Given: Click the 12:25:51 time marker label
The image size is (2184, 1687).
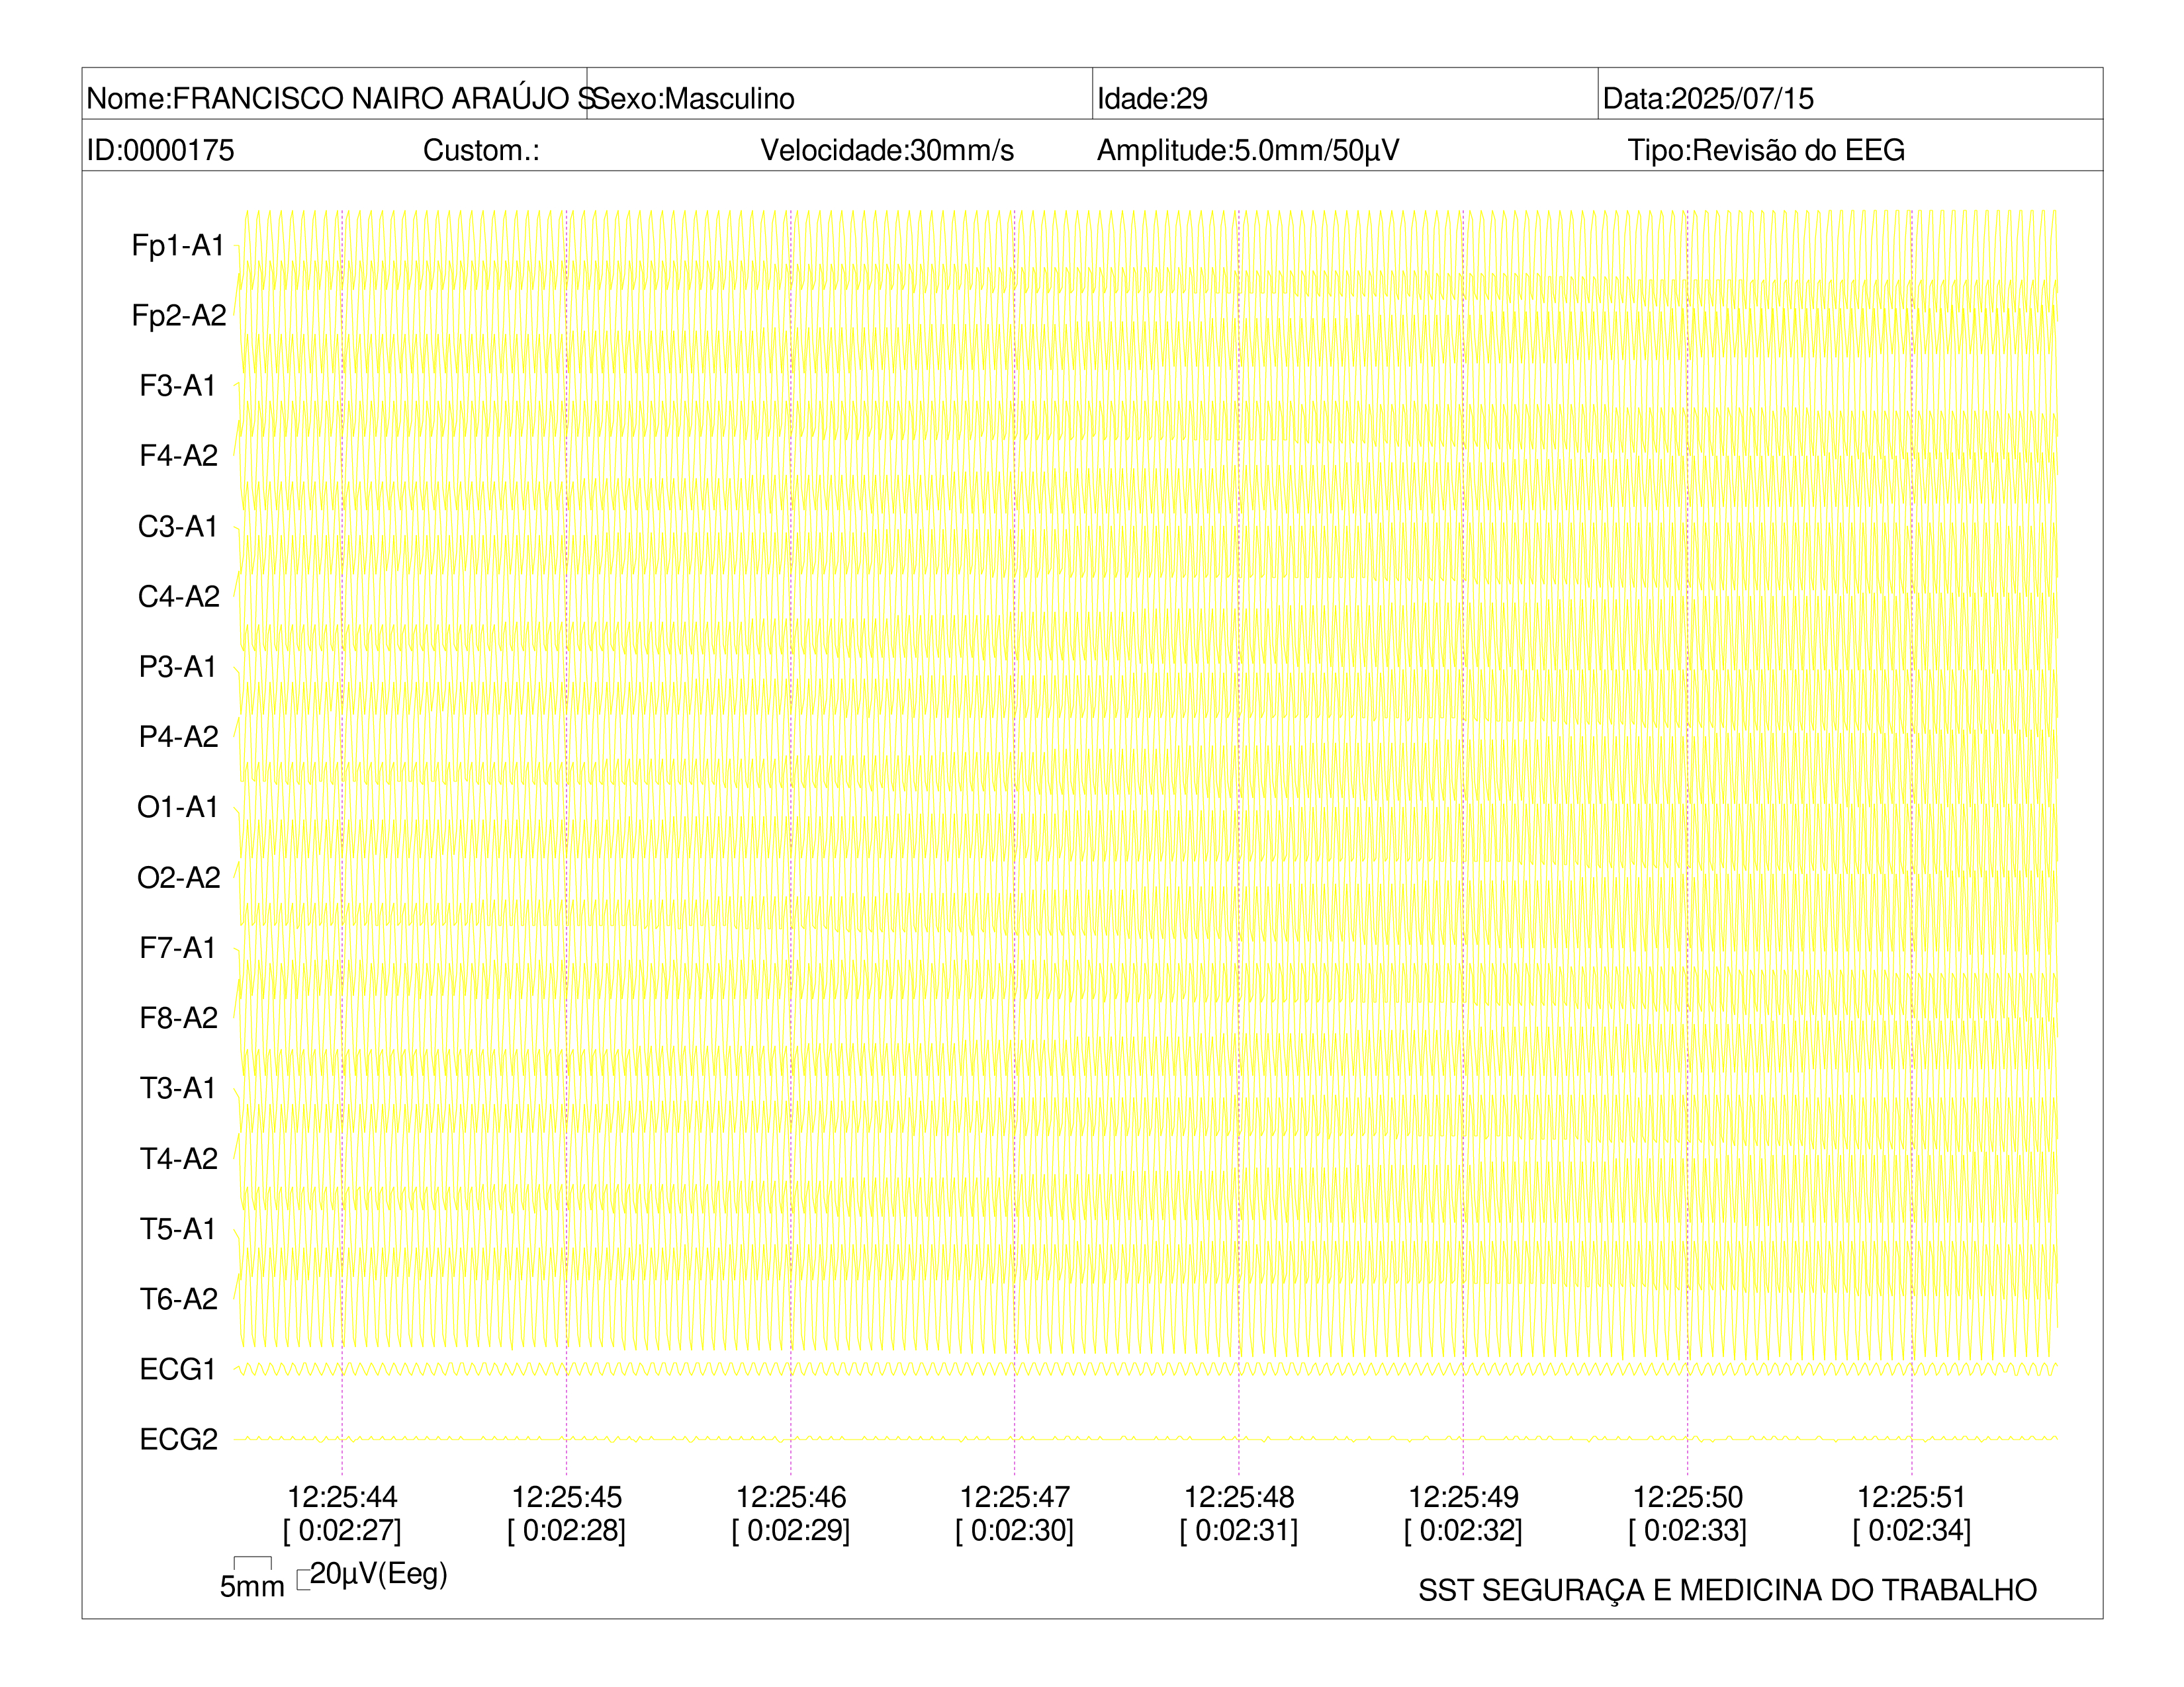Looking at the screenshot, I should pyautogui.click(x=1912, y=1497).
